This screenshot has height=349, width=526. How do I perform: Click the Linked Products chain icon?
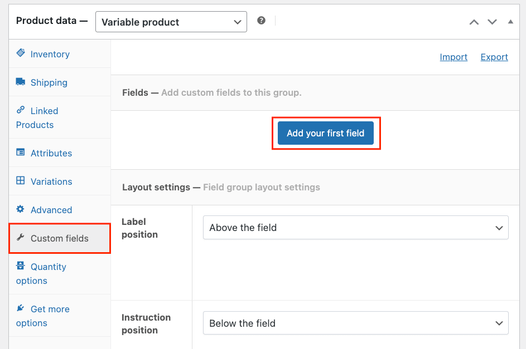click(x=21, y=110)
